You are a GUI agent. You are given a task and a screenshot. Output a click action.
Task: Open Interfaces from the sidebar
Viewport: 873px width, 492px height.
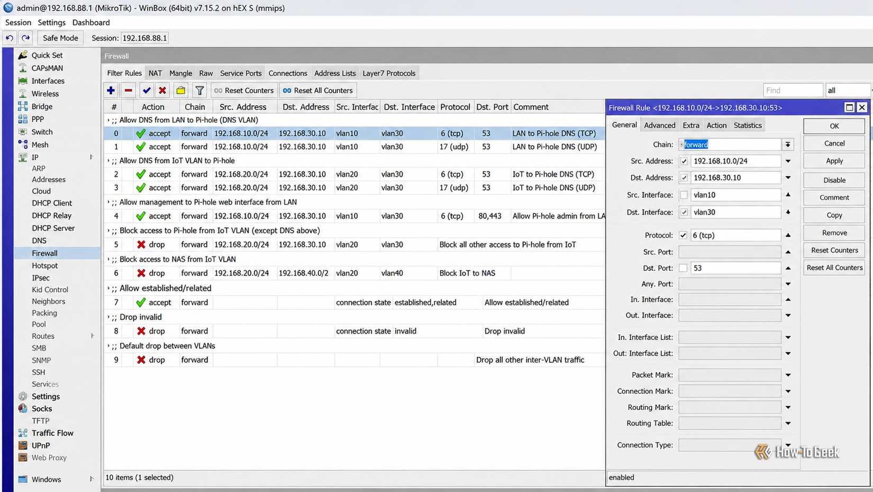[48, 81]
